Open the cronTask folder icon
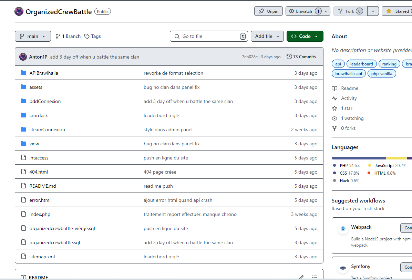Viewport: 412px width, 280px height. [x=23, y=115]
